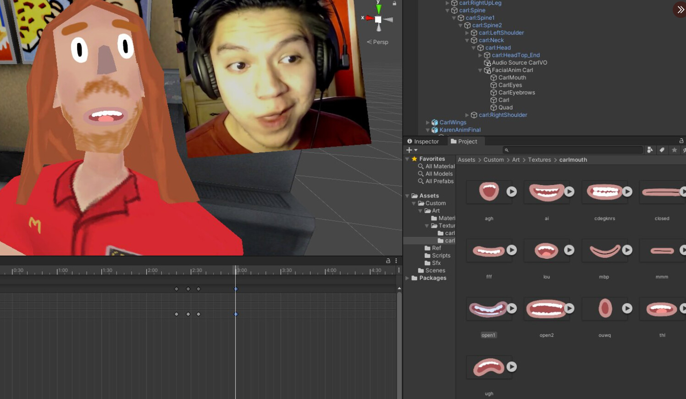
Task: Select All Materials favorite search
Action: coord(440,166)
